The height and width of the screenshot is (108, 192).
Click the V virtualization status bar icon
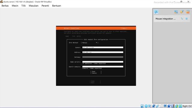173,106
